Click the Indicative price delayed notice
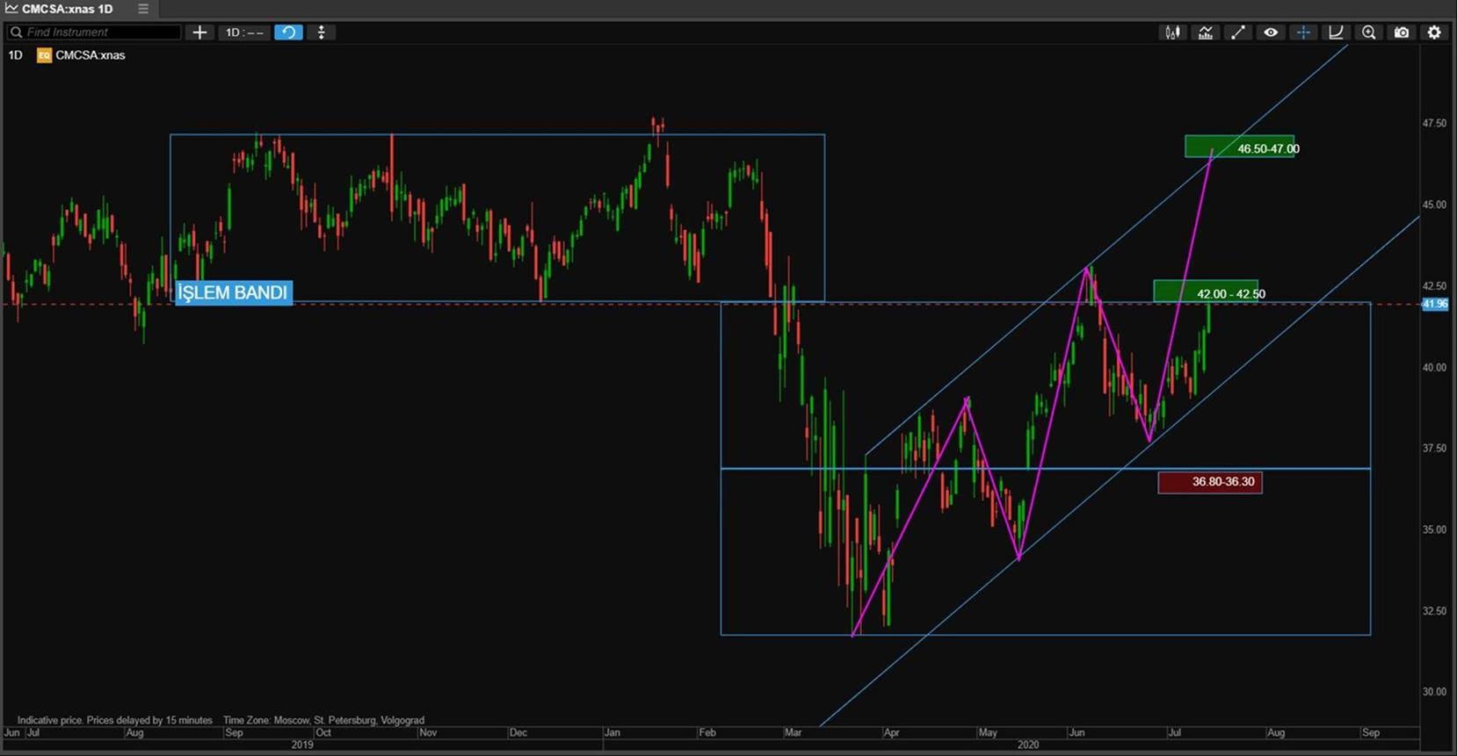The image size is (1457, 756). tap(115, 720)
